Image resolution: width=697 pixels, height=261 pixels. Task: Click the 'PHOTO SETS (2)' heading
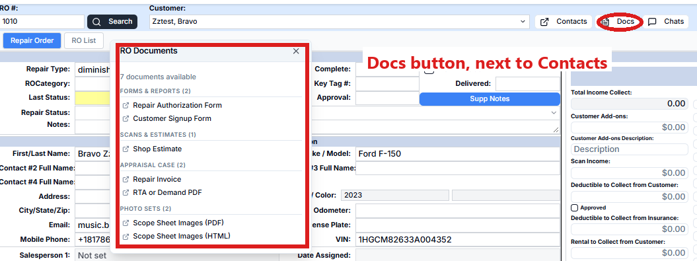point(145,209)
